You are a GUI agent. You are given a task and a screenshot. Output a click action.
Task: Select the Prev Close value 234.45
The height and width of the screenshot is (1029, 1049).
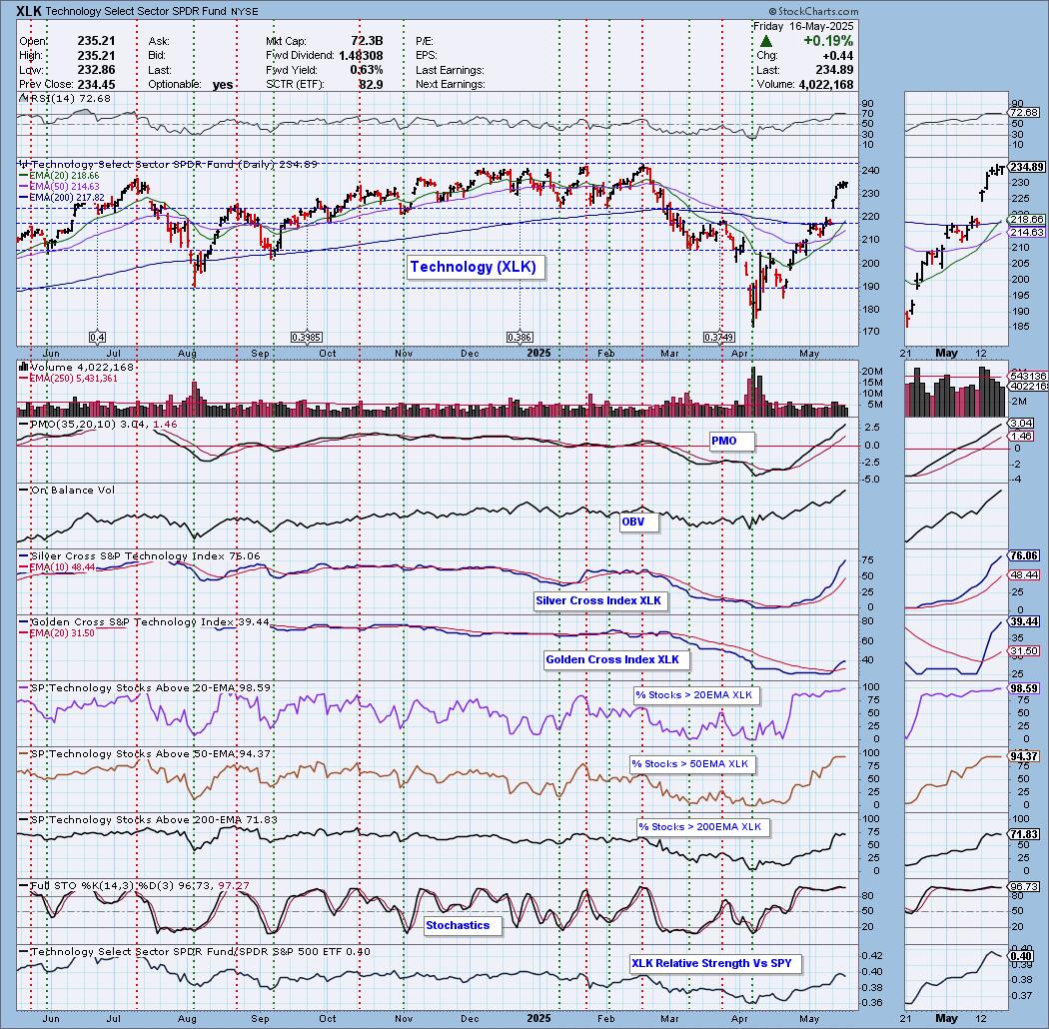96,84
